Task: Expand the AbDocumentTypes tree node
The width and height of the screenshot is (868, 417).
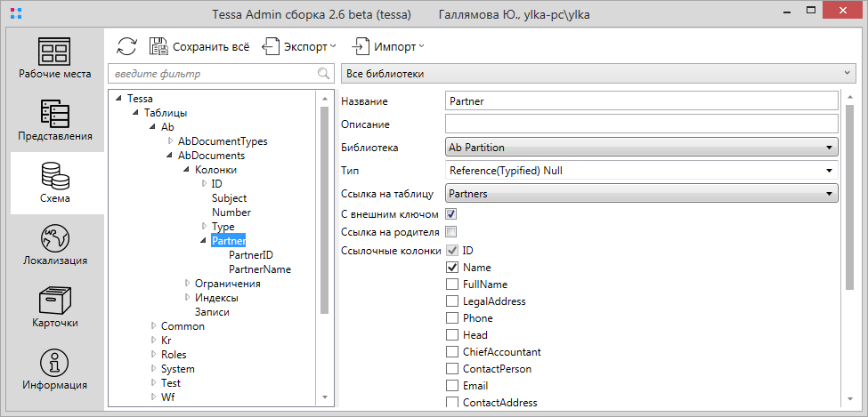Action: pos(171,141)
